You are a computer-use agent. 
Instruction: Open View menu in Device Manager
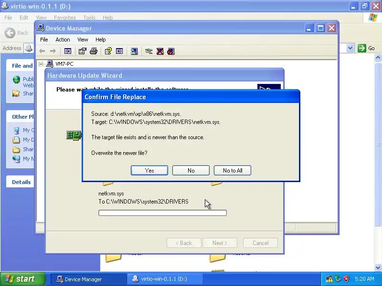click(x=83, y=40)
